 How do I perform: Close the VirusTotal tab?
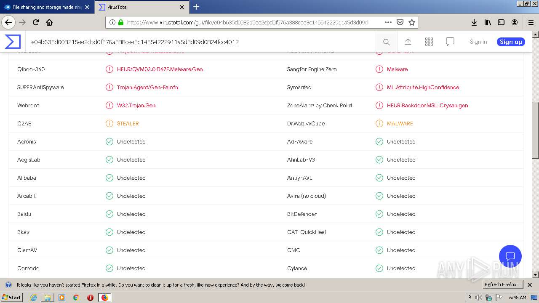[182, 7]
